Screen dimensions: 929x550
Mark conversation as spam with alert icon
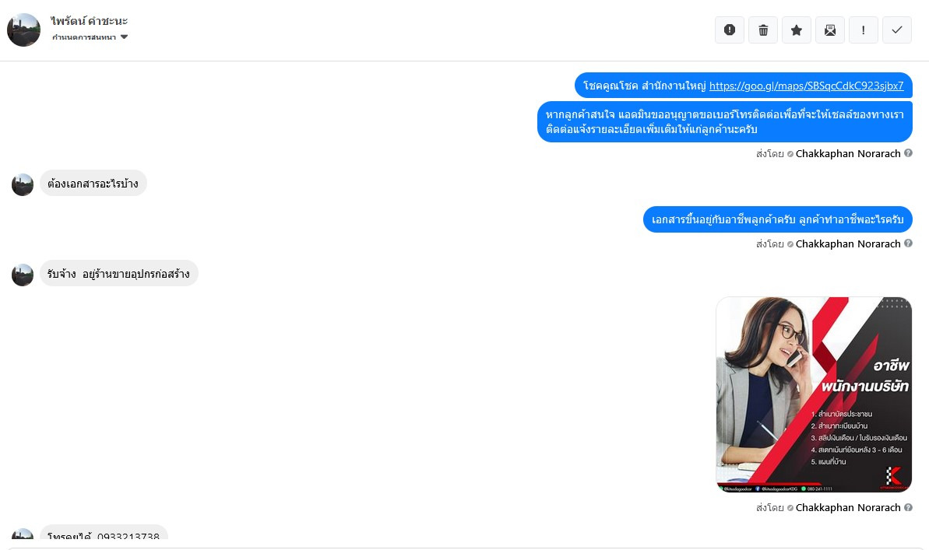click(x=730, y=30)
